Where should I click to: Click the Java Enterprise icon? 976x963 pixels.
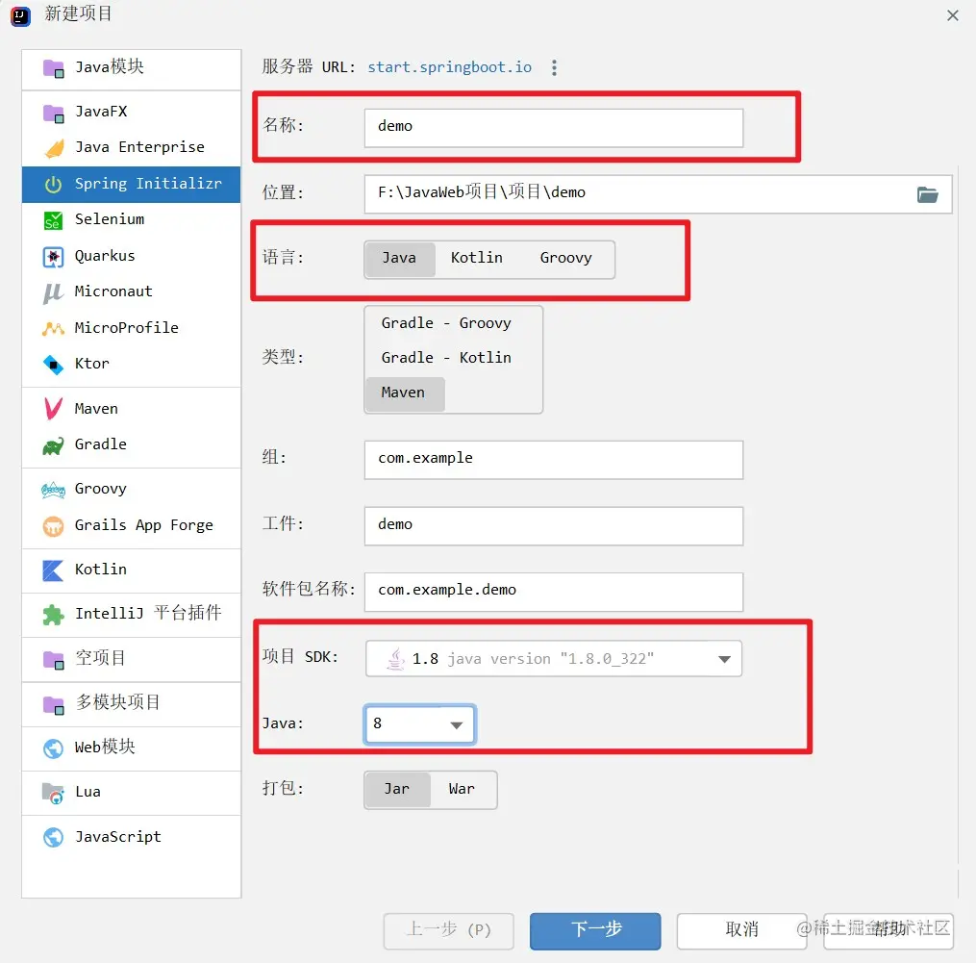coord(54,148)
